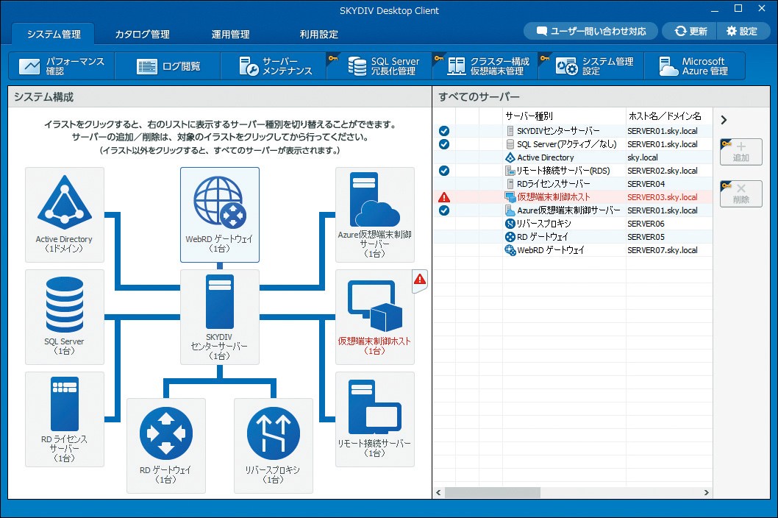Image resolution: width=778 pixels, height=518 pixels.
Task: Select the SKYDIV センターサーバー illustration
Action: [x=220, y=317]
